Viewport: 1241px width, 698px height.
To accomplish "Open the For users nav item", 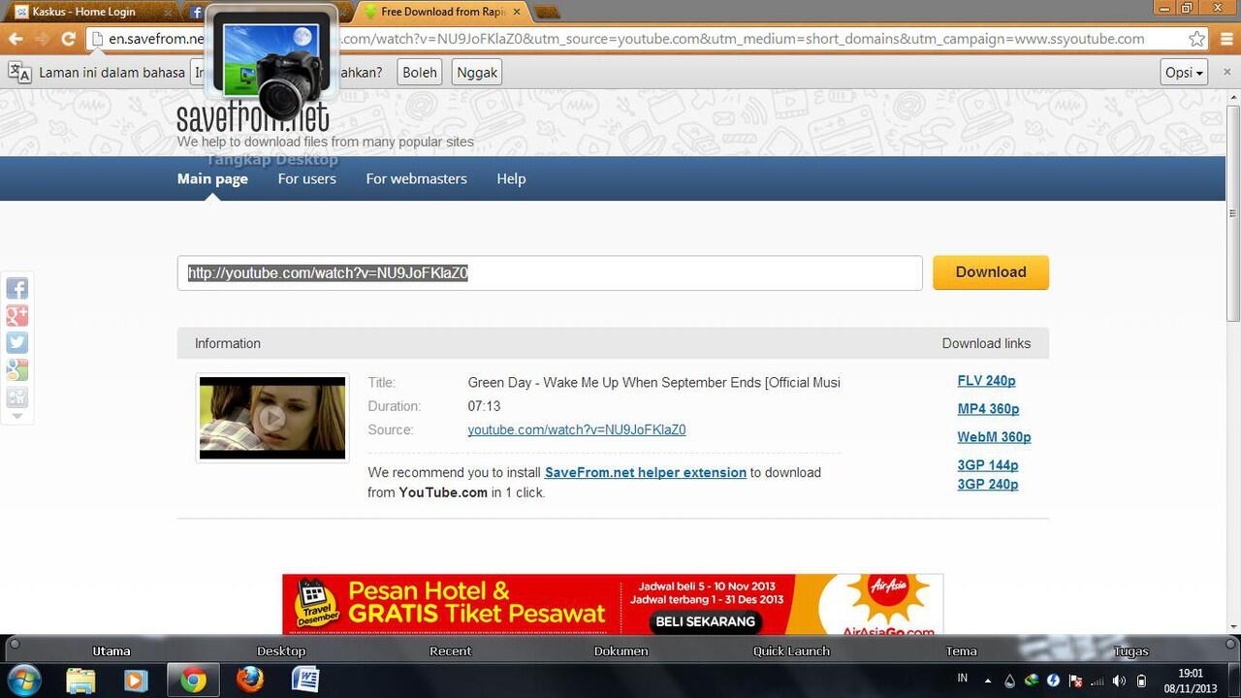I will pos(307,178).
